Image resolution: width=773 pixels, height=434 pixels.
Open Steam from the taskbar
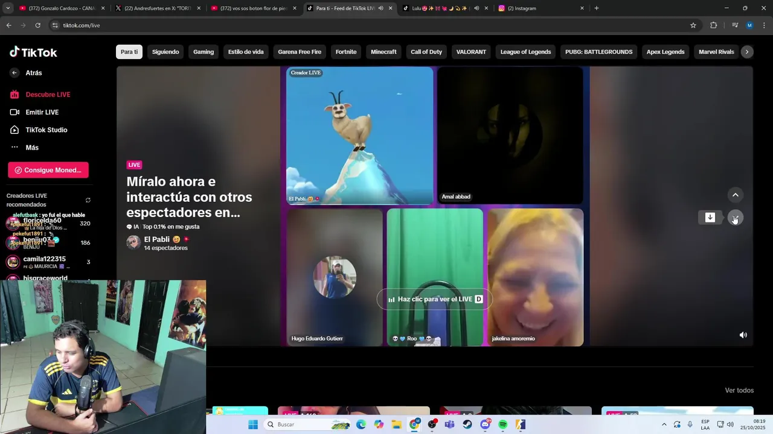tap(467, 424)
